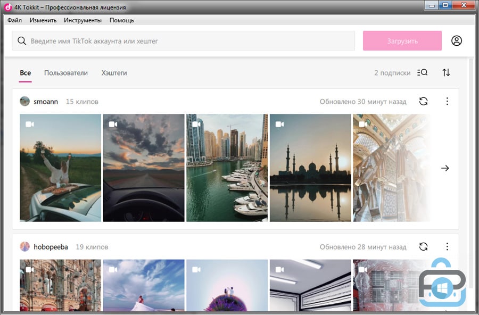
Task: Open smoann marina skyscrapers clip
Action: [x=227, y=168]
